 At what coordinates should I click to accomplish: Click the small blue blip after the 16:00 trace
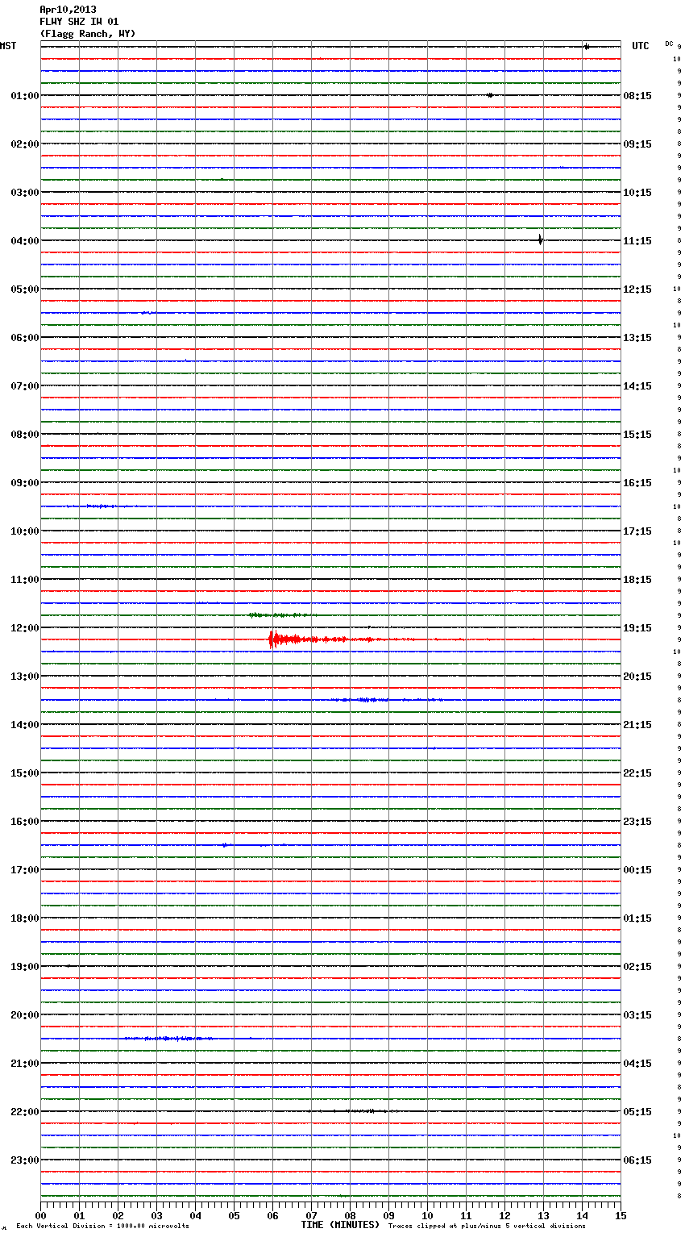(226, 845)
